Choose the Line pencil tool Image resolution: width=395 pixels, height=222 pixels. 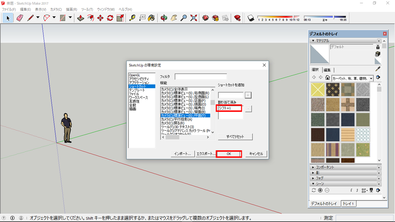tap(30, 18)
